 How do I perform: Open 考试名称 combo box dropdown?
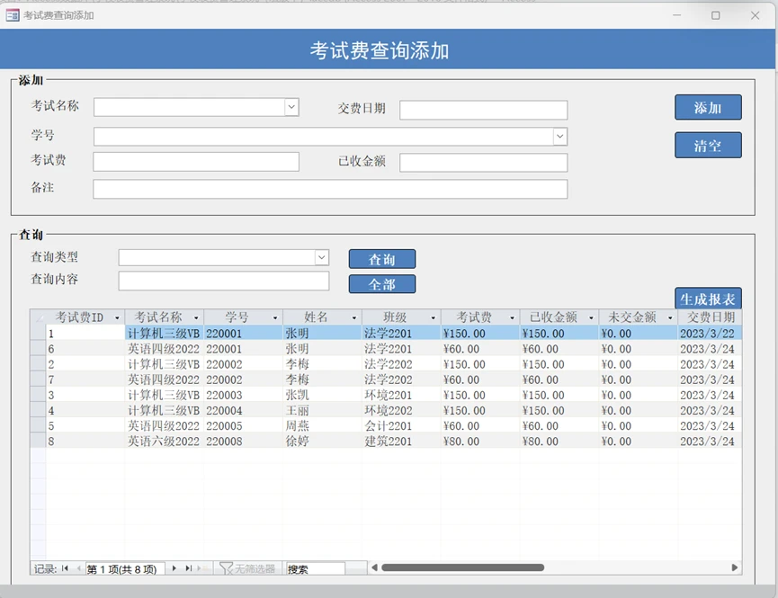[291, 107]
